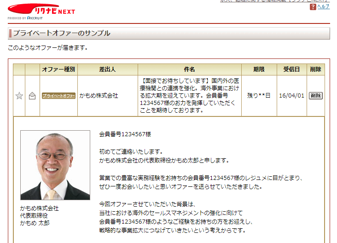Image resolution: width=337 pixels, height=243 pixels.
Task: Click the sender かもめ株式会社 in table
Action: click(x=99, y=96)
